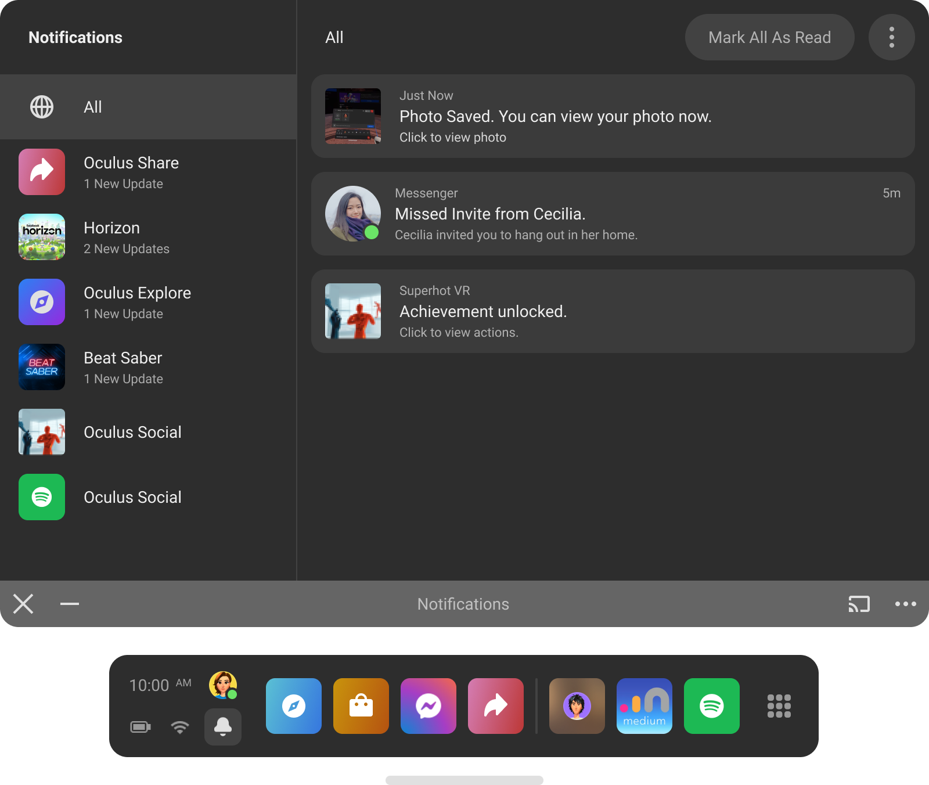Click Cecilia's profile picture
The width and height of the screenshot is (929, 785).
353,214
